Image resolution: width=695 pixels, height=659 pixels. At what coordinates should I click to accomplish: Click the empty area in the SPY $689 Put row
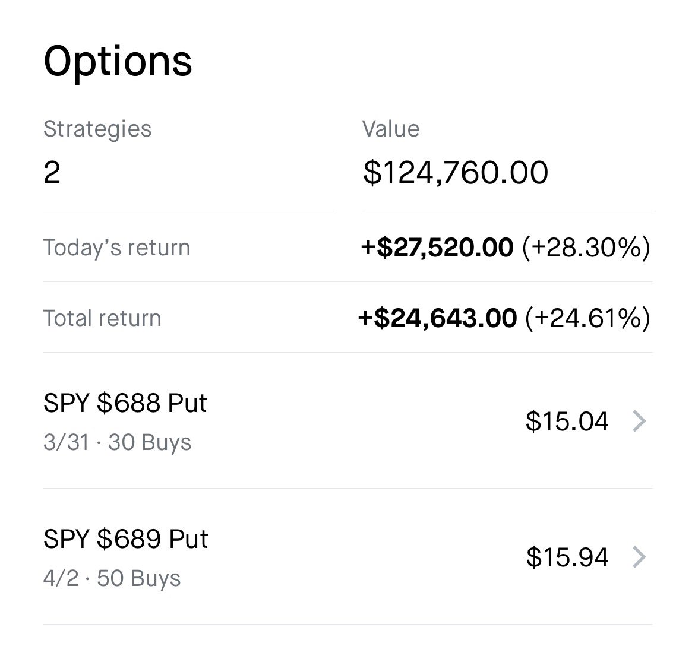[356, 557]
